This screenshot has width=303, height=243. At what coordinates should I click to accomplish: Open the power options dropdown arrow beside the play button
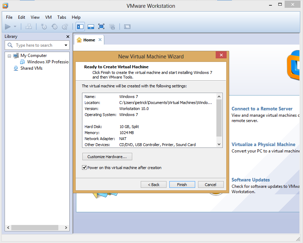point(15,27)
